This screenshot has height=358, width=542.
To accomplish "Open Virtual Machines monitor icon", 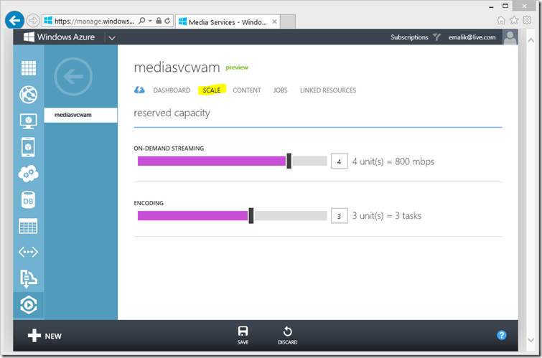I will click(28, 121).
